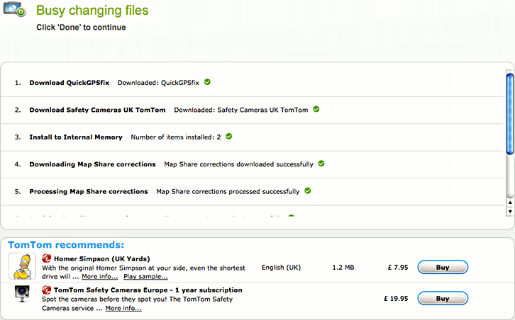
Task: Click the scroll down arrow in task list
Action: coord(509,211)
